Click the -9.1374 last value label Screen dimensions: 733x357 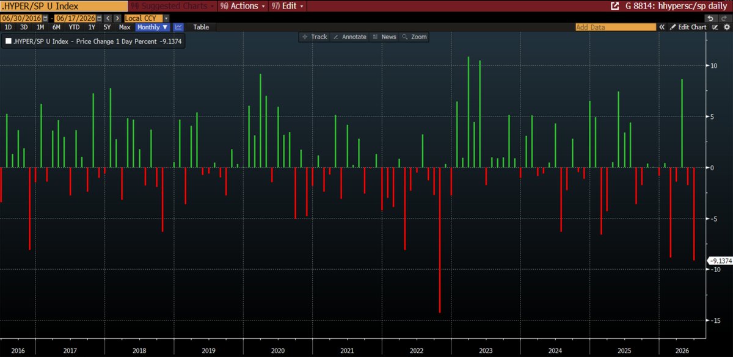pos(720,261)
